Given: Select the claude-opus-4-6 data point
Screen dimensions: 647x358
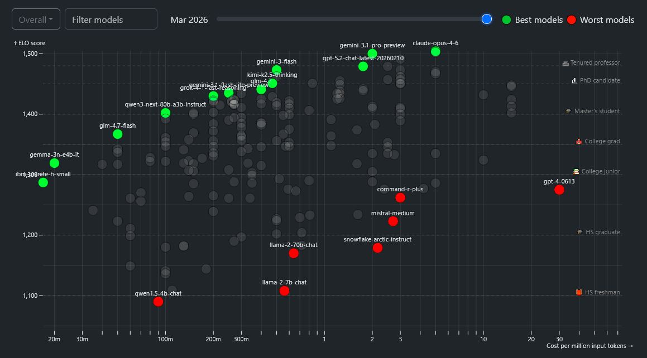Looking at the screenshot, I should tap(435, 51).
